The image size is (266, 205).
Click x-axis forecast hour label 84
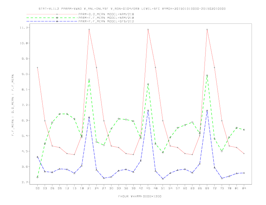244,188
